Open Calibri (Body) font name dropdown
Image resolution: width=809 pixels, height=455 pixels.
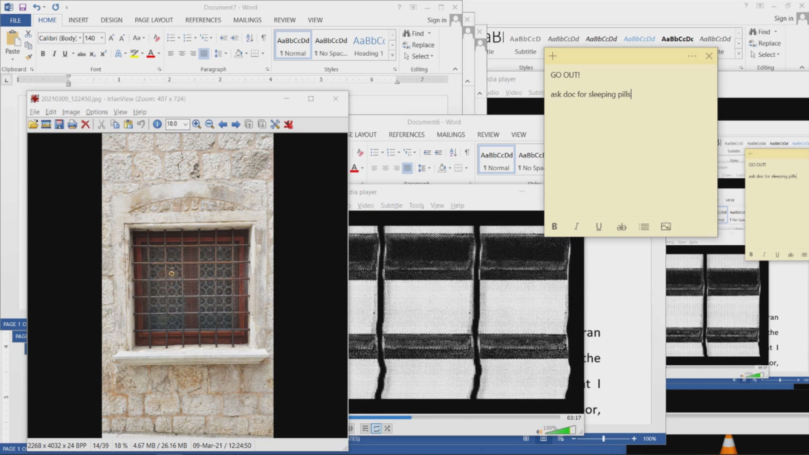point(80,38)
